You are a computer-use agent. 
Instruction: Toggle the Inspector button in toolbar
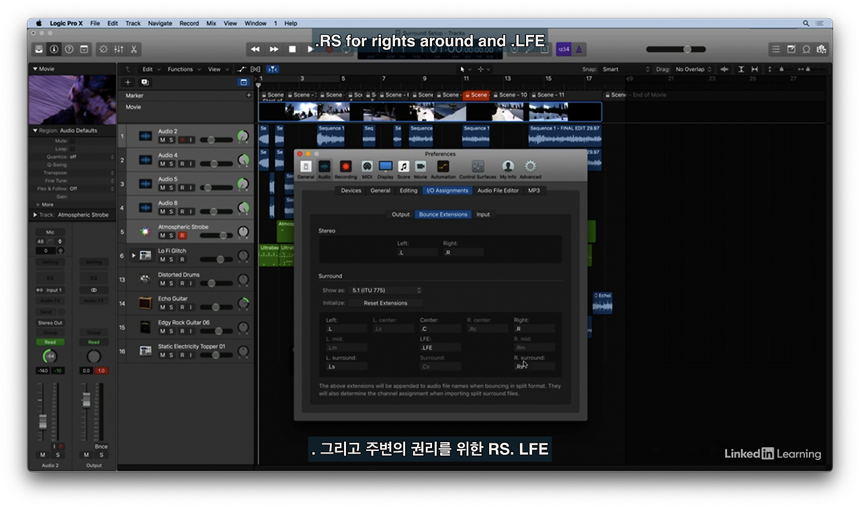coord(54,49)
